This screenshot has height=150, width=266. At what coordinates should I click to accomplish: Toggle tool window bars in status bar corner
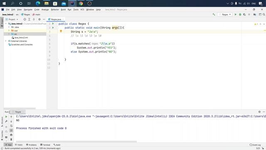click(2, 148)
